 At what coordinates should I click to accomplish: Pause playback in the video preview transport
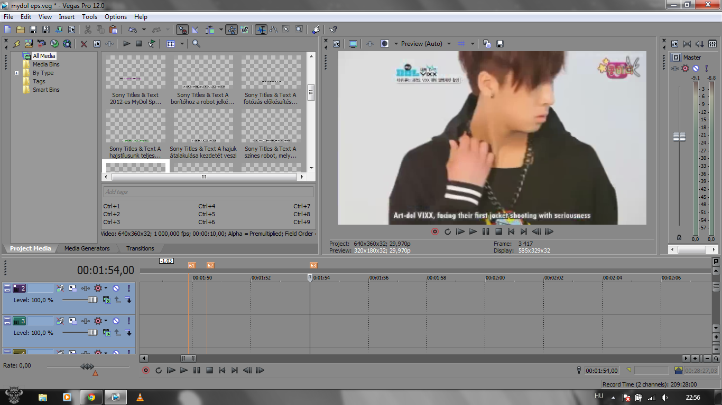point(486,232)
